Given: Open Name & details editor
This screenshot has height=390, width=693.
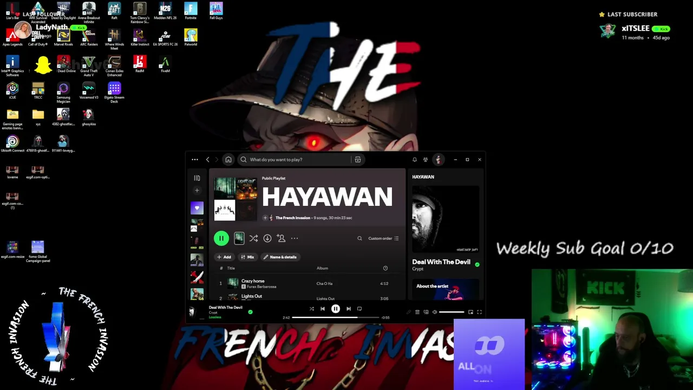Looking at the screenshot, I should pos(280,257).
